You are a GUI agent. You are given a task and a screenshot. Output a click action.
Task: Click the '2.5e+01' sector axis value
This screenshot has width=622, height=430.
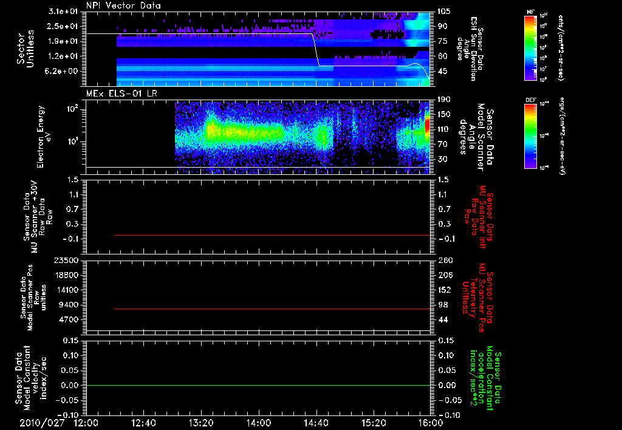point(63,26)
